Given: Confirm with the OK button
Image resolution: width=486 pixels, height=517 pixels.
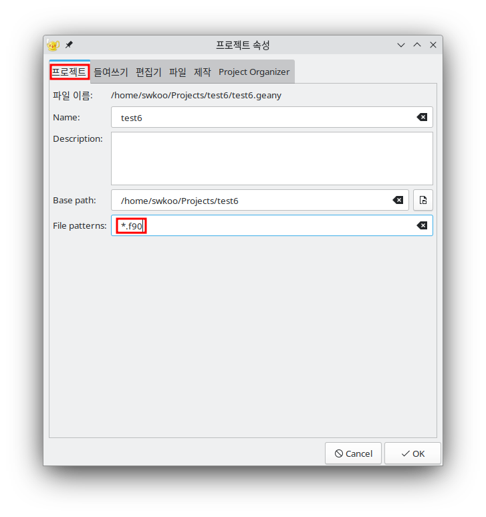Looking at the screenshot, I should [412, 453].
